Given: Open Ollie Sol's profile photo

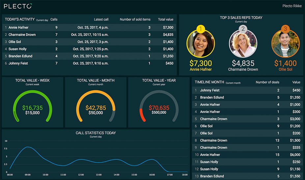Looking at the screenshot, I should (x=285, y=44).
